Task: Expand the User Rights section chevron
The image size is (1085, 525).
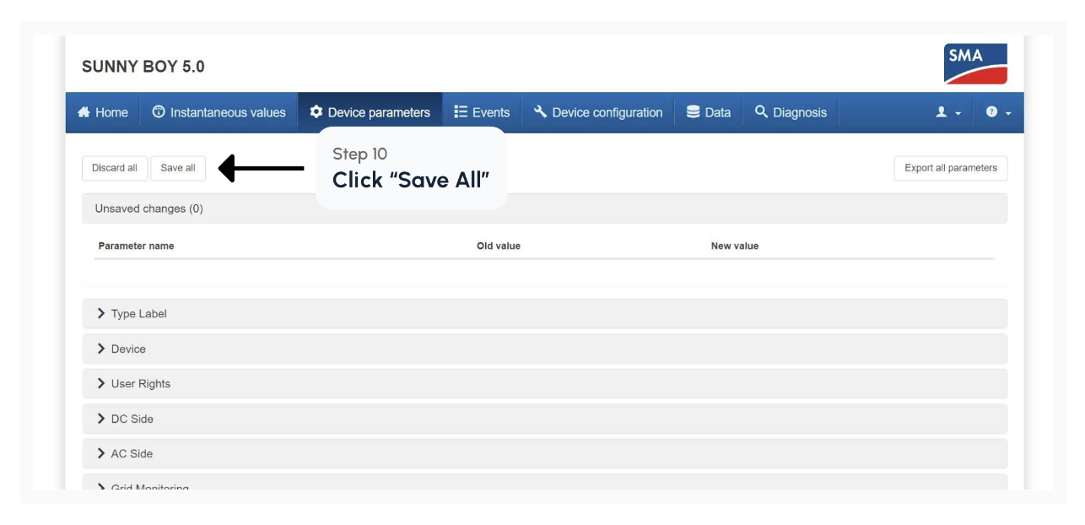Action: [101, 383]
